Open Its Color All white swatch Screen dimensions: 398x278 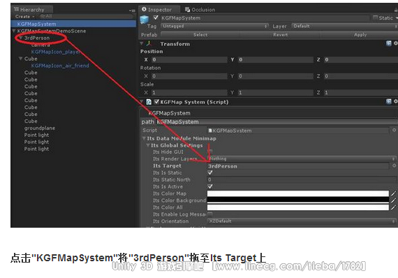pos(298,207)
